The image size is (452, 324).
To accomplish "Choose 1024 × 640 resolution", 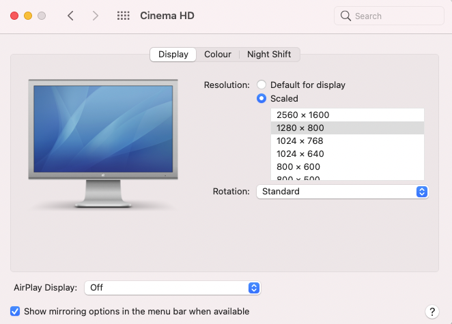I will [x=348, y=153].
